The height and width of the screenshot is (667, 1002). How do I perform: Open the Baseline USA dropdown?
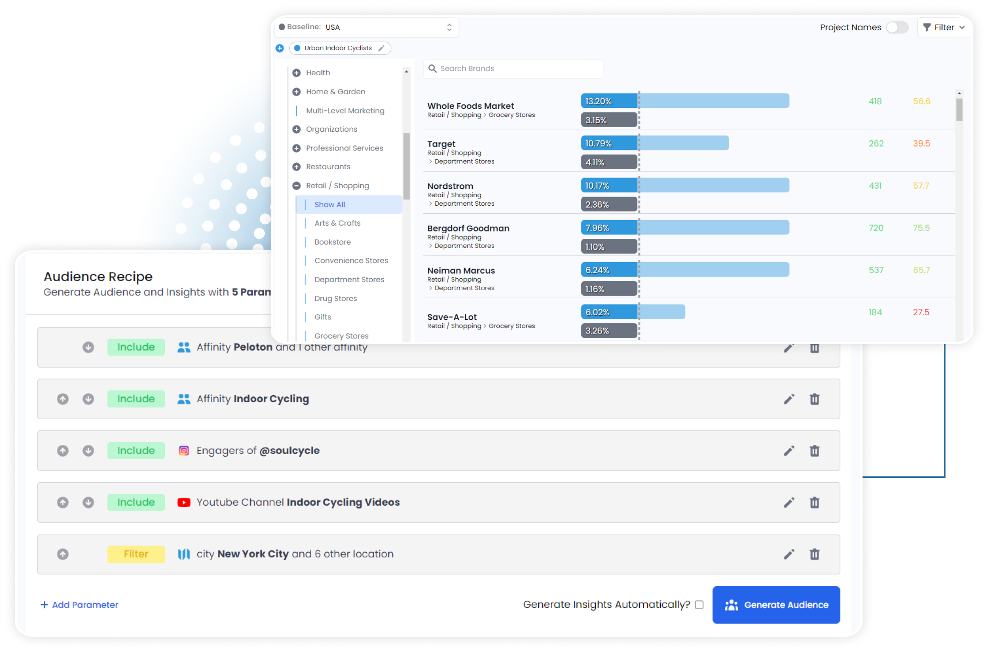[366, 27]
